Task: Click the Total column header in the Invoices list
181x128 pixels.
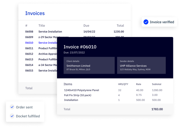Action: coord(120,26)
